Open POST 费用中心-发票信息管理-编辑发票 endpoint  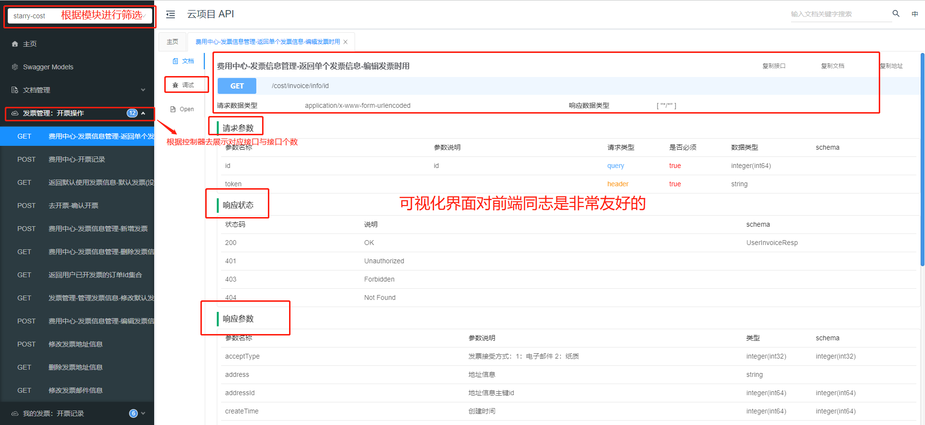[77, 321]
